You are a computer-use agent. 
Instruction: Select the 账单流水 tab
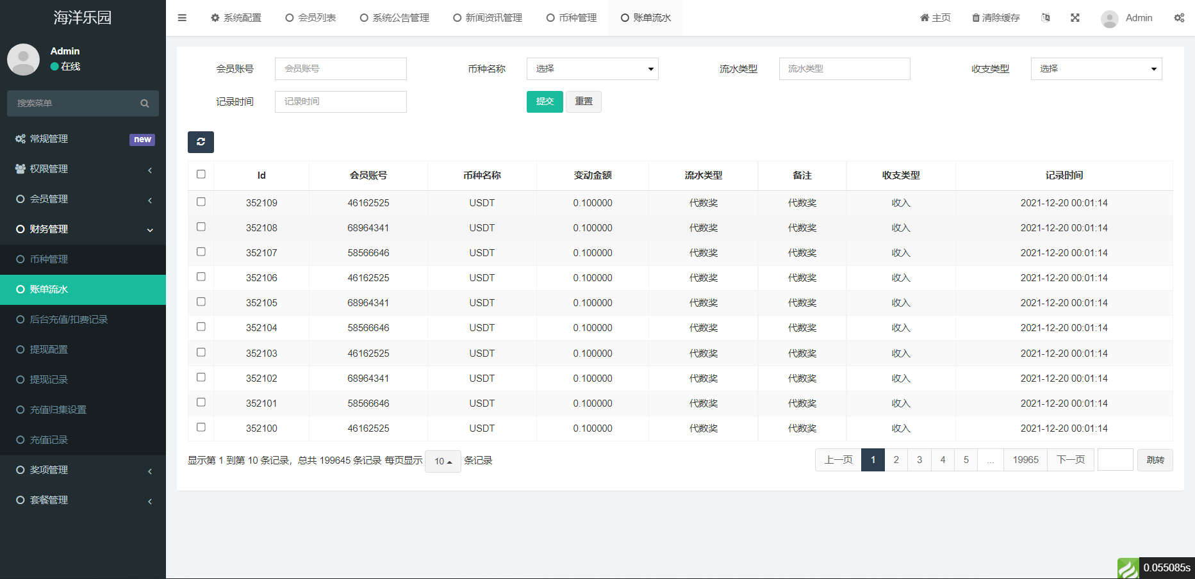(646, 18)
